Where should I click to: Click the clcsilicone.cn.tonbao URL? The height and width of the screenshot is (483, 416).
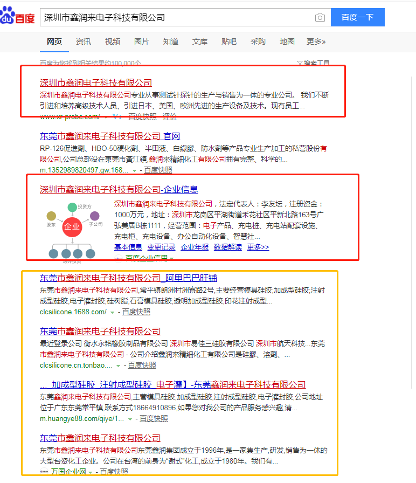[76, 365]
